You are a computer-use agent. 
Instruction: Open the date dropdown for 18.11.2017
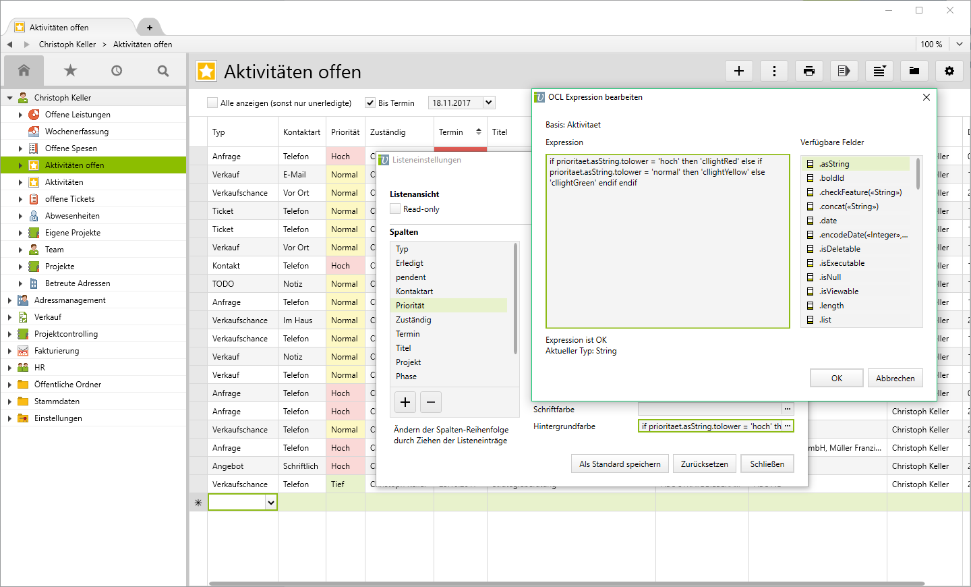pos(489,103)
